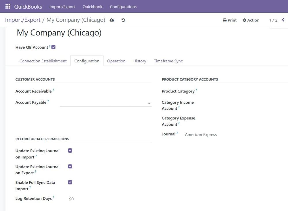The height and width of the screenshot is (211, 288).
Task: Open the Configurations top menu
Action: pos(123,7)
